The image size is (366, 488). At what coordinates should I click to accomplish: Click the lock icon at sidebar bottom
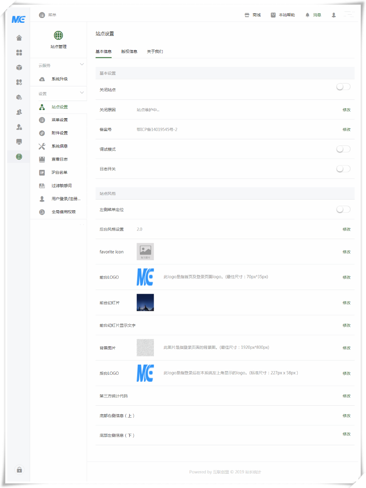pos(19,470)
